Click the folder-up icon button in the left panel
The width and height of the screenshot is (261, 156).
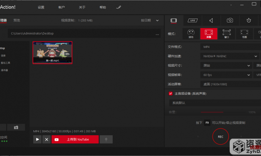click(16, 127)
